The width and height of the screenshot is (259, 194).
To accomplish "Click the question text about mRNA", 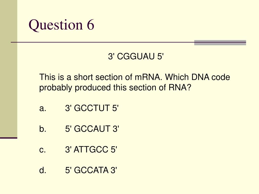I will (x=135, y=82).
